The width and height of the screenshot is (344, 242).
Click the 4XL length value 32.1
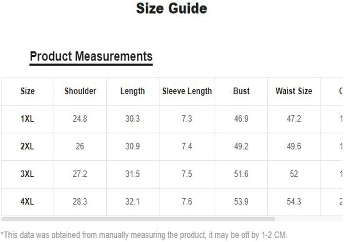(x=133, y=202)
